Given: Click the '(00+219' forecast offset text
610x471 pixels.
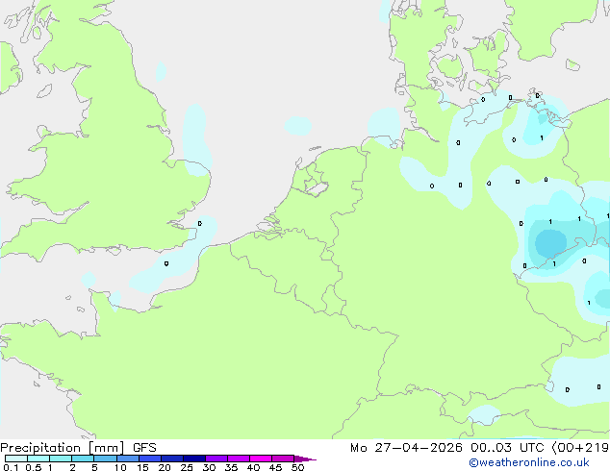Looking at the screenshot, I should [x=580, y=448].
